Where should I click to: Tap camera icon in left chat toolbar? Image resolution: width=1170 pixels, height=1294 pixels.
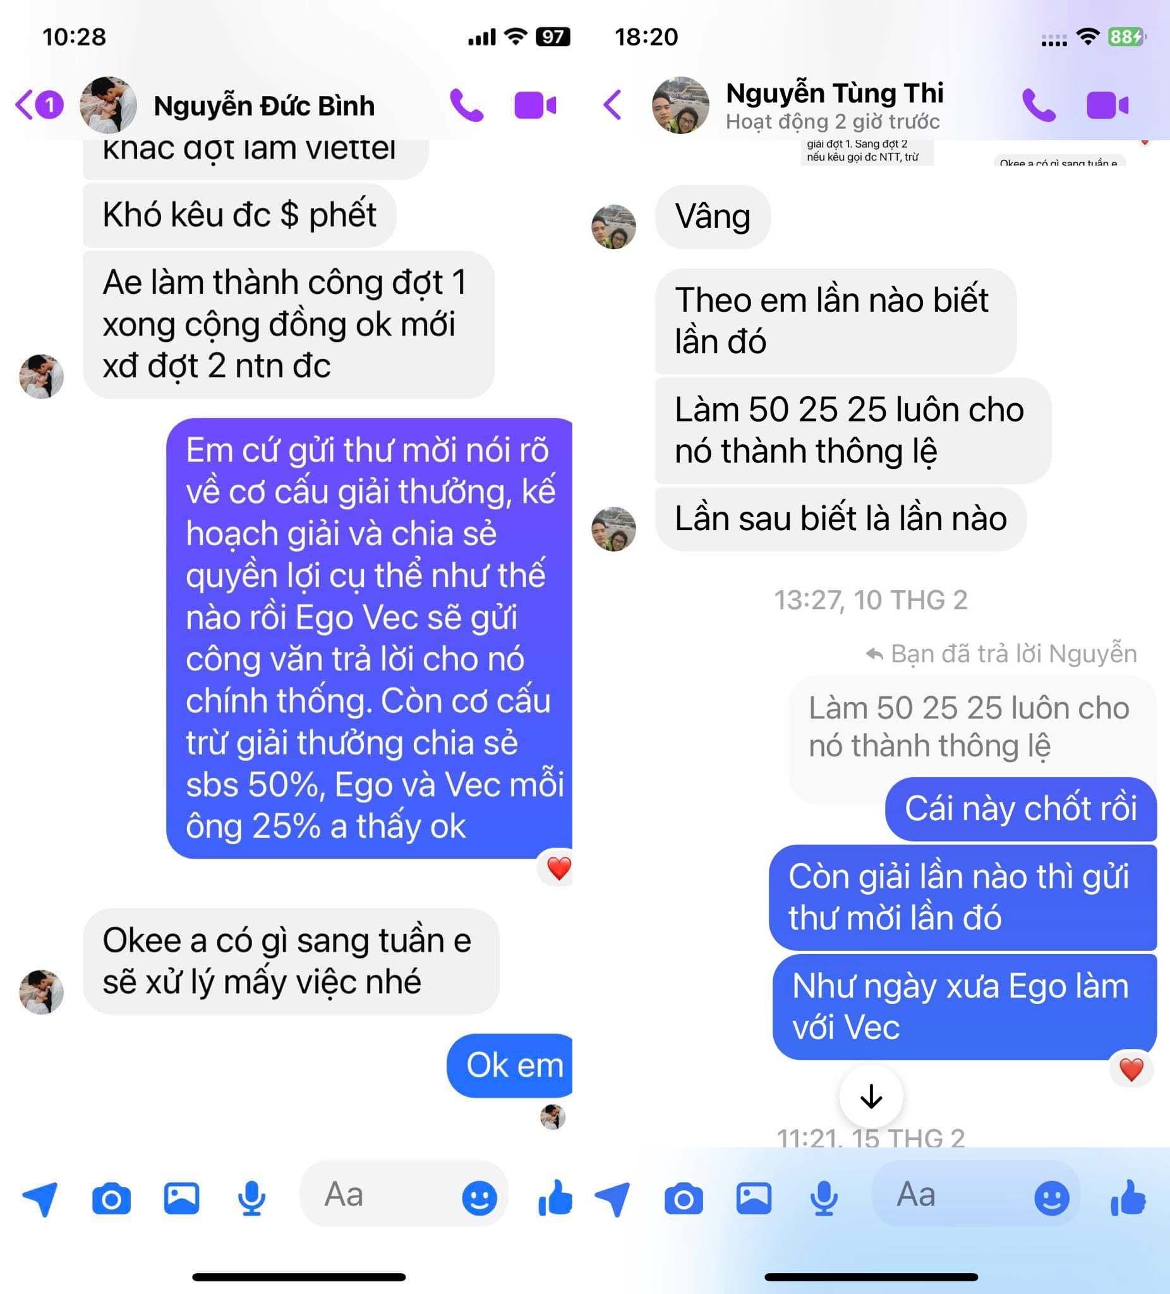112,1198
